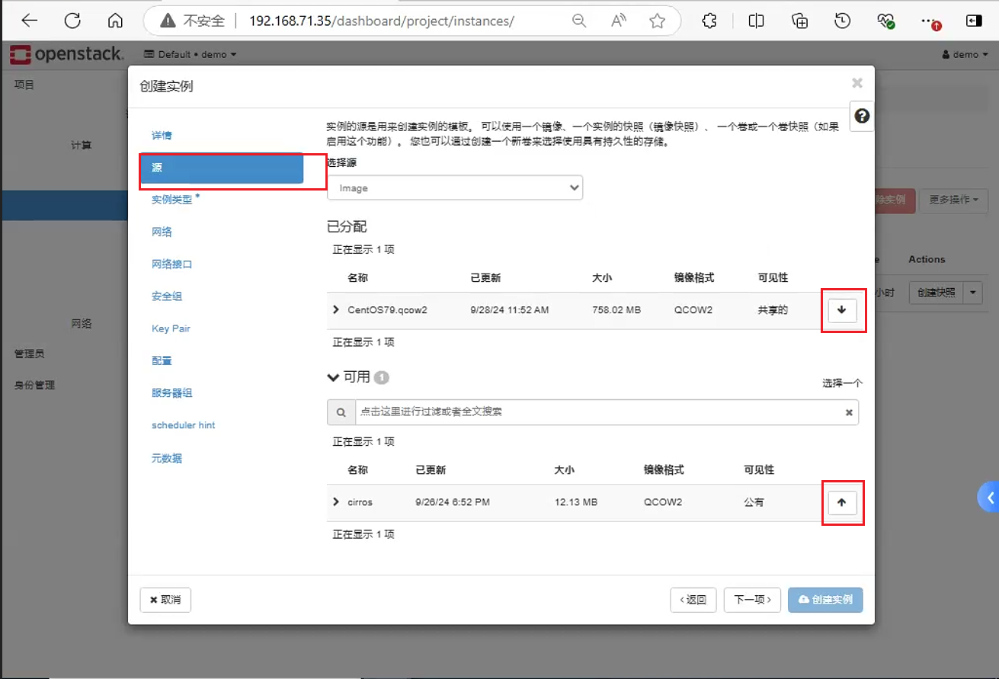Open the browser collections panel
This screenshot has width=999, height=679.
[800, 21]
